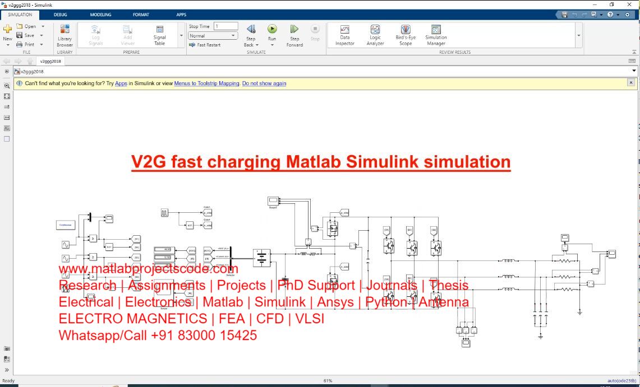Screen dimensions: 640x387
Task: Open Simulation Manager
Action: point(436,35)
